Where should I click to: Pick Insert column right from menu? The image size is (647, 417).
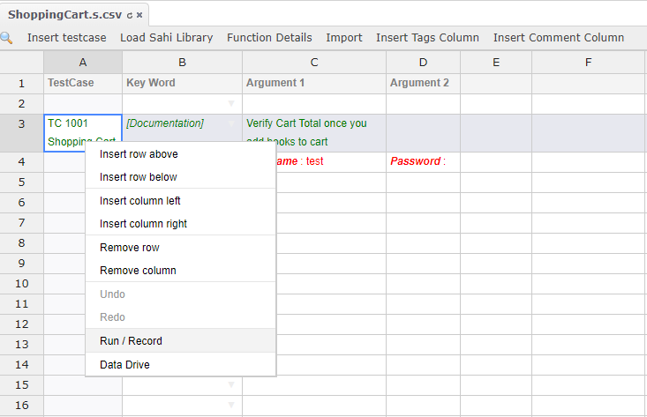pyautogui.click(x=143, y=224)
